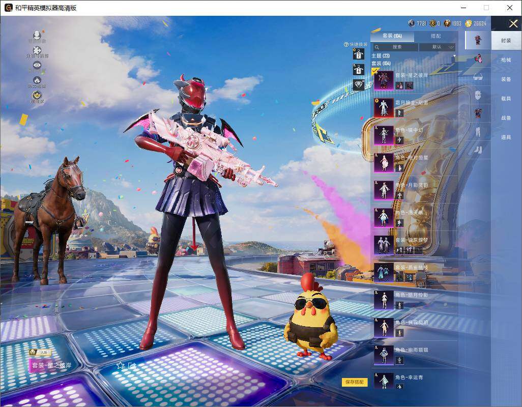Select the seventh outfit showing two figures
Image resolution: width=522 pixels, height=407 pixels.
pos(384,245)
